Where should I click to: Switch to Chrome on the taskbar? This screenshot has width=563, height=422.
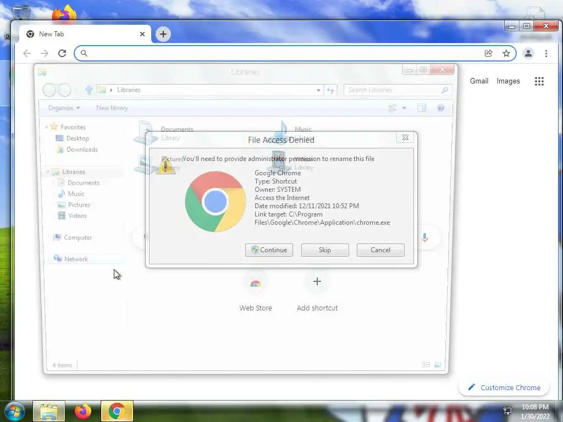point(117,411)
